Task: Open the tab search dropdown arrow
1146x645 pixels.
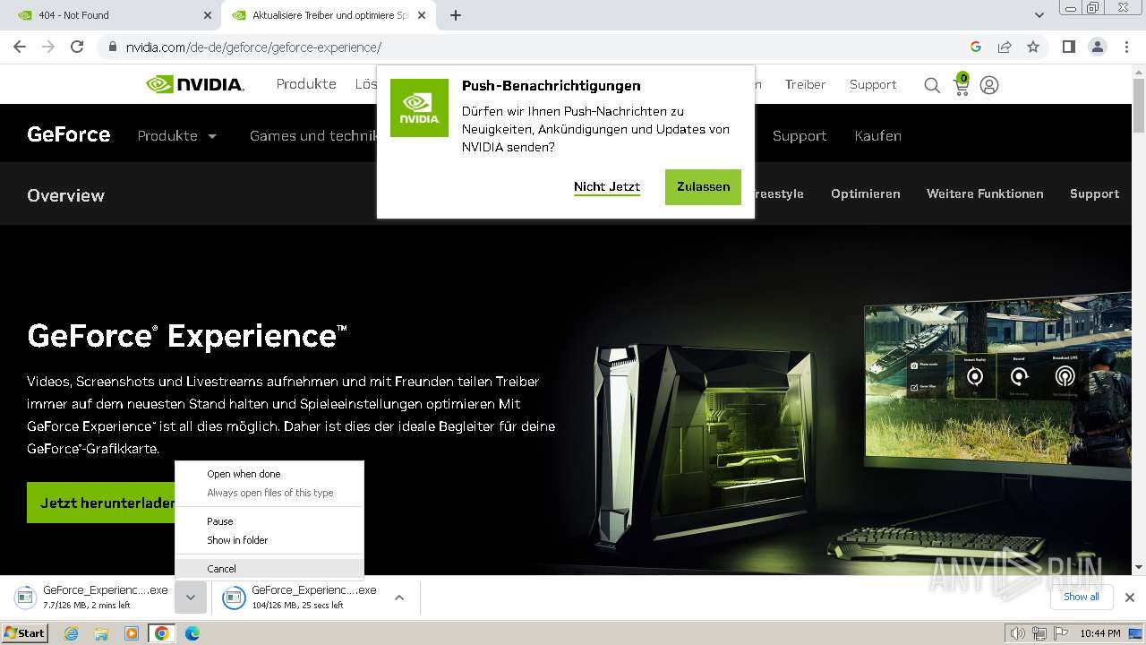Action: (1039, 15)
